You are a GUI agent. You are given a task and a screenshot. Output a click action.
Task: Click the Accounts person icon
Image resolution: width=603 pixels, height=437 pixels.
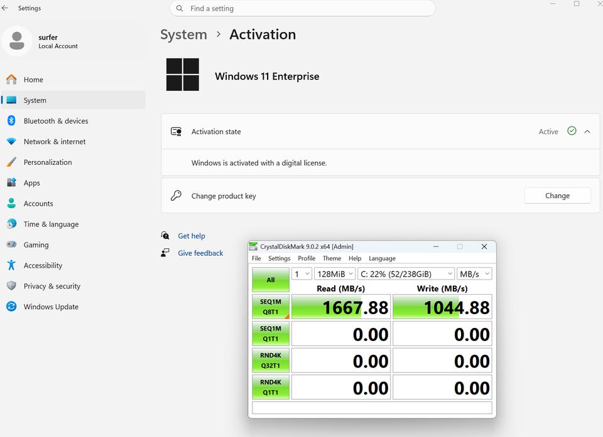[x=11, y=203]
